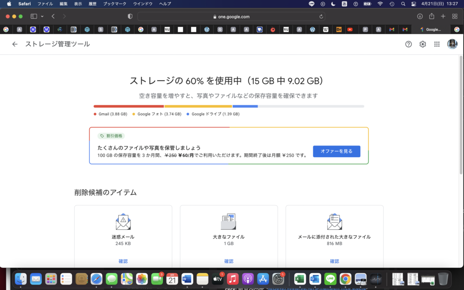Click the 大きなファイル folder icon

click(229, 222)
